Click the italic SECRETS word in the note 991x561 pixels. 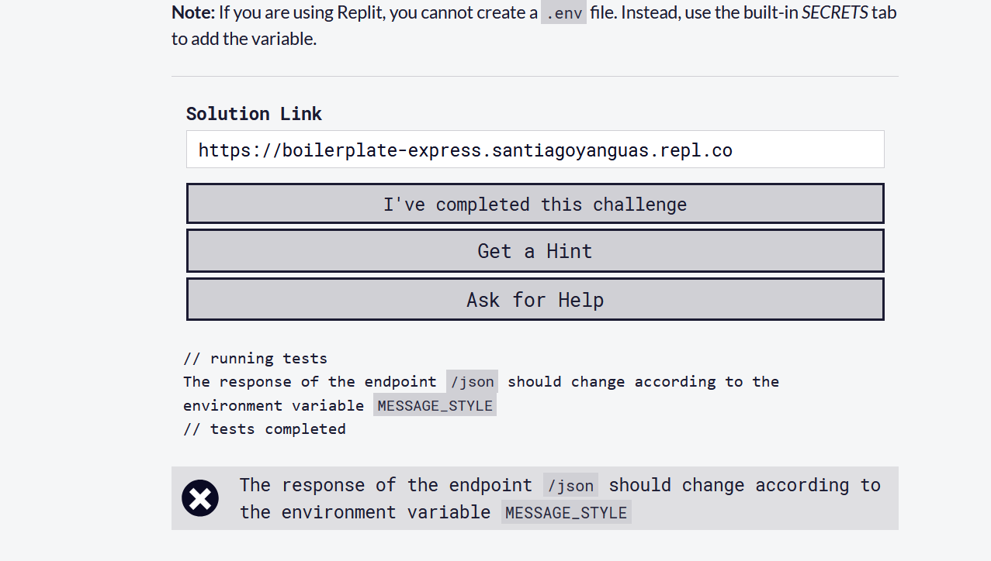click(834, 13)
